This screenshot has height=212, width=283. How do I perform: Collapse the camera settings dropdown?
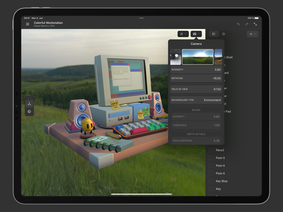click(x=196, y=34)
